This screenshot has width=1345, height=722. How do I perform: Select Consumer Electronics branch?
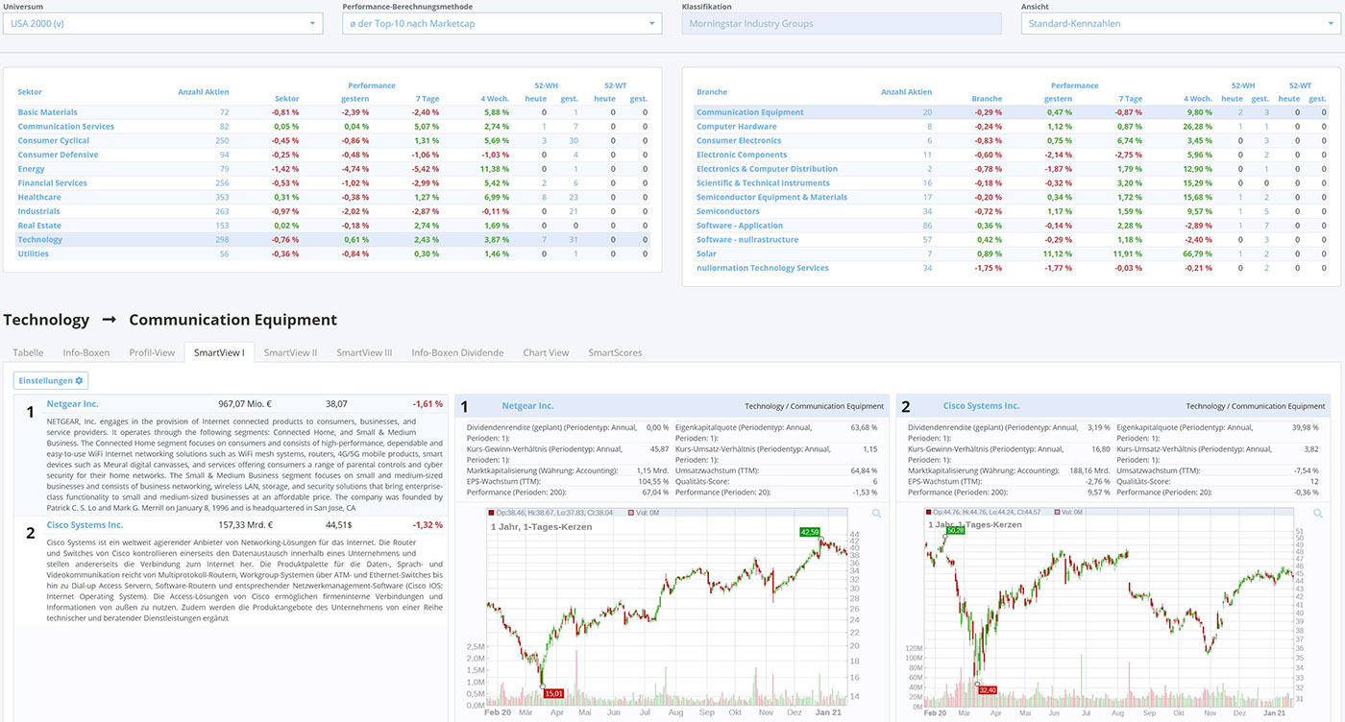pos(739,140)
